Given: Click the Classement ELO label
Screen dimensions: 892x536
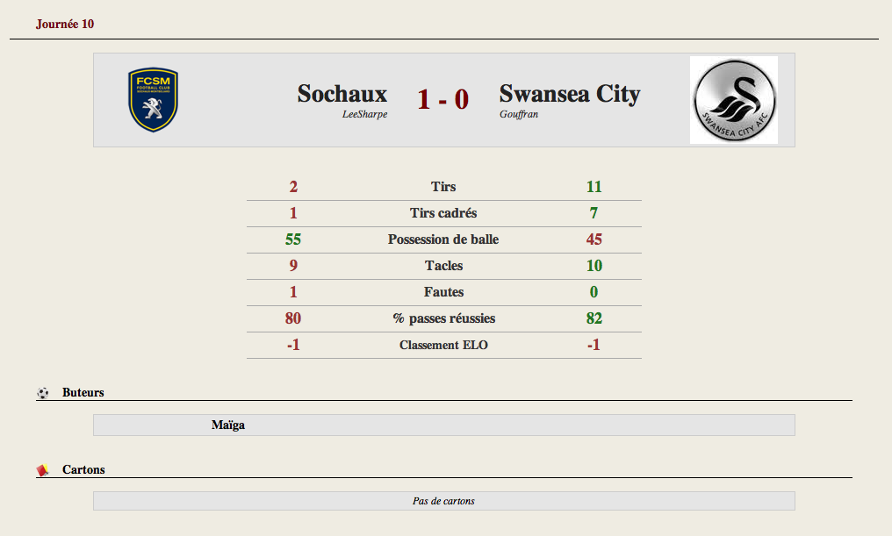Looking at the screenshot, I should (443, 345).
